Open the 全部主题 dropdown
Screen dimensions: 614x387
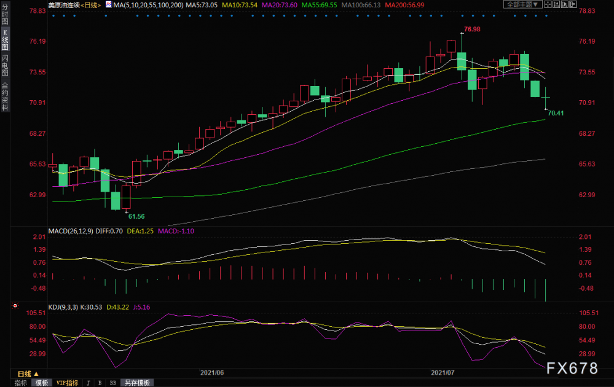coord(522,4)
